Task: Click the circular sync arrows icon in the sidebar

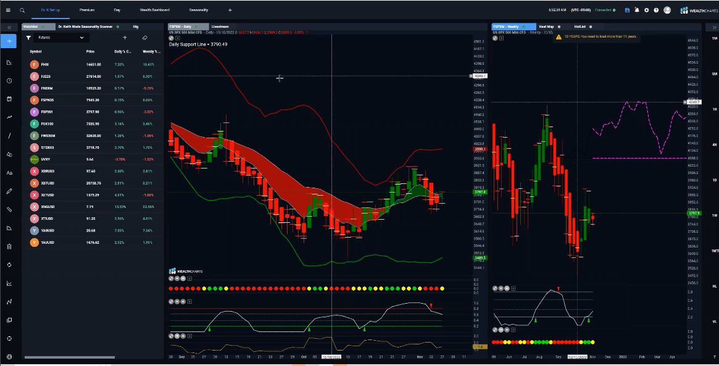Action: [9, 265]
